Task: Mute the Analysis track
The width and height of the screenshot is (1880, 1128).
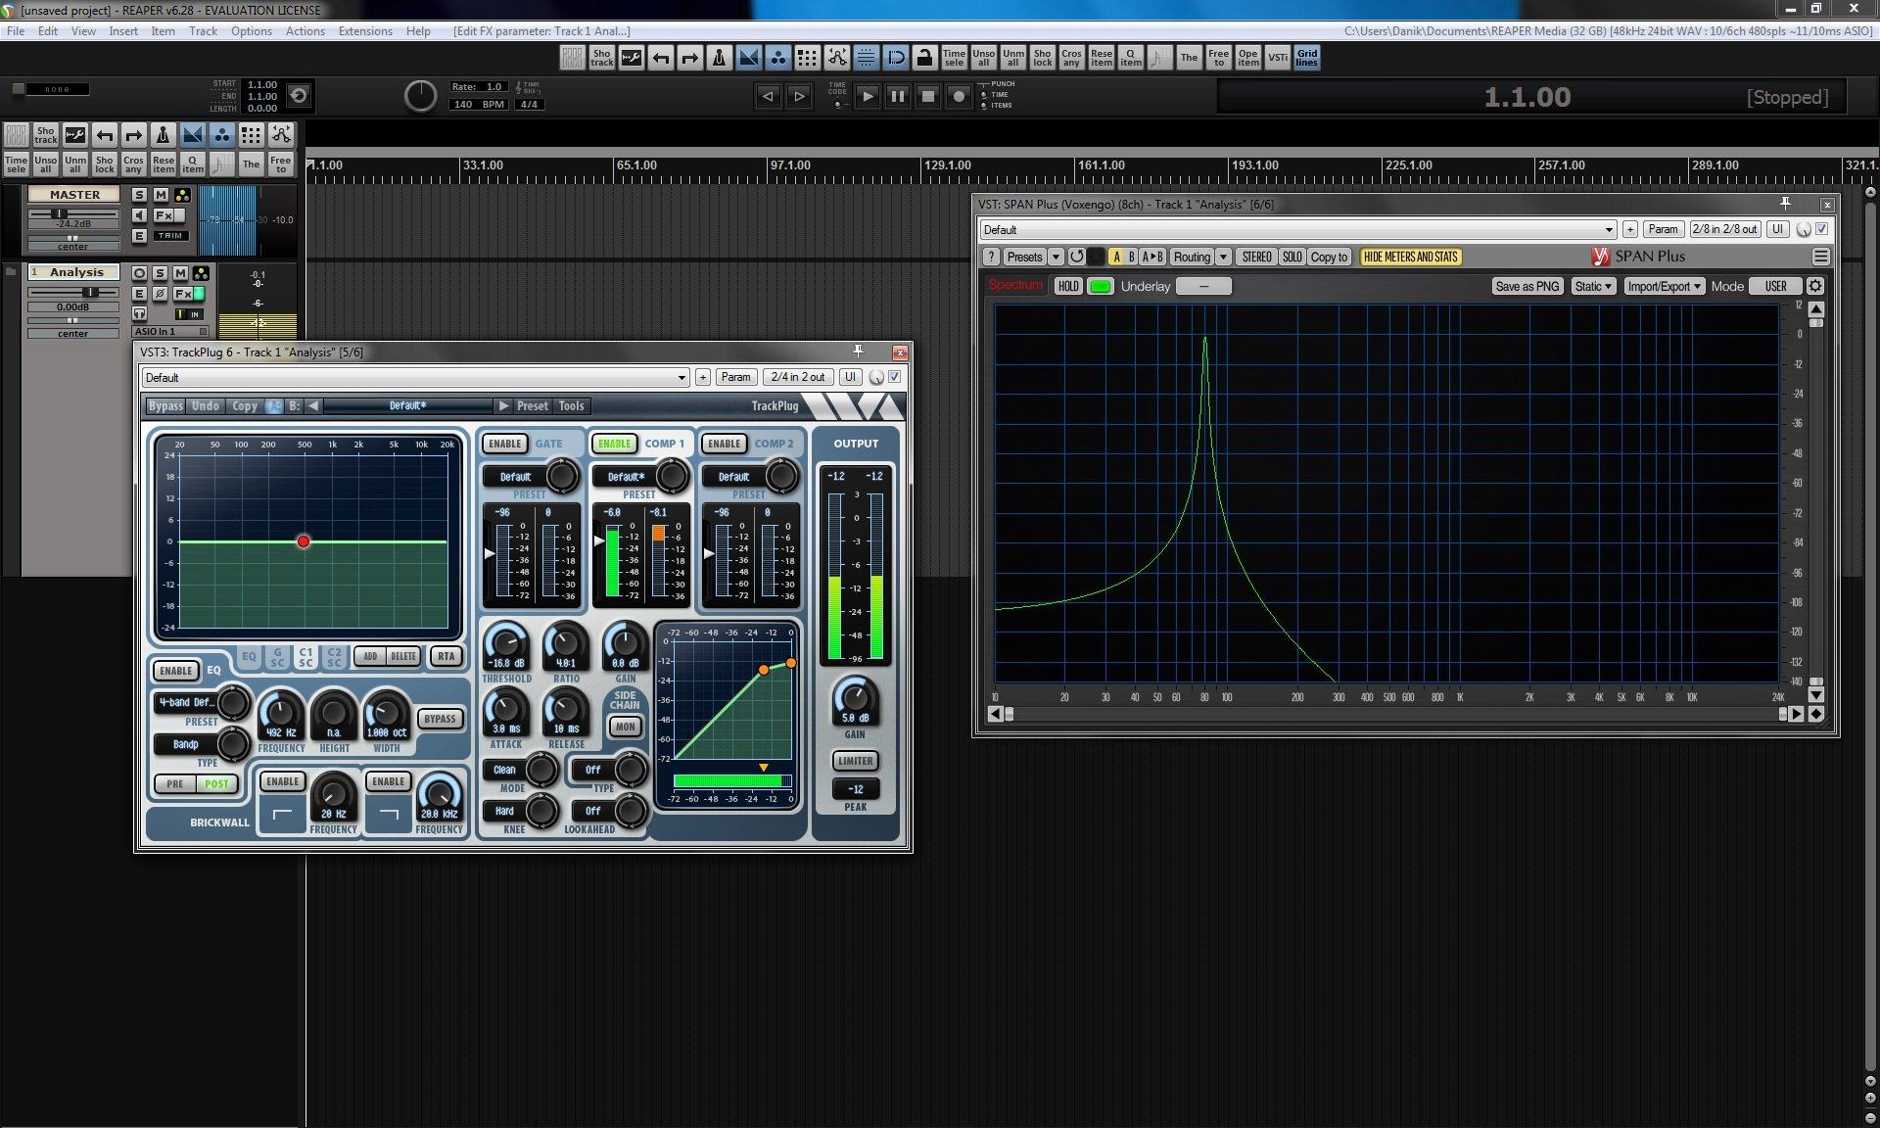Action: 180,273
